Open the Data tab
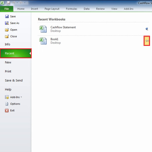 point(87,9)
